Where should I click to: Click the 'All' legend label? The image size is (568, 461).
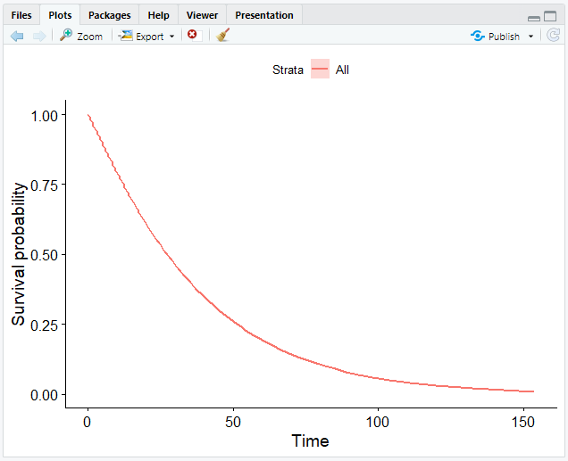[x=342, y=70]
